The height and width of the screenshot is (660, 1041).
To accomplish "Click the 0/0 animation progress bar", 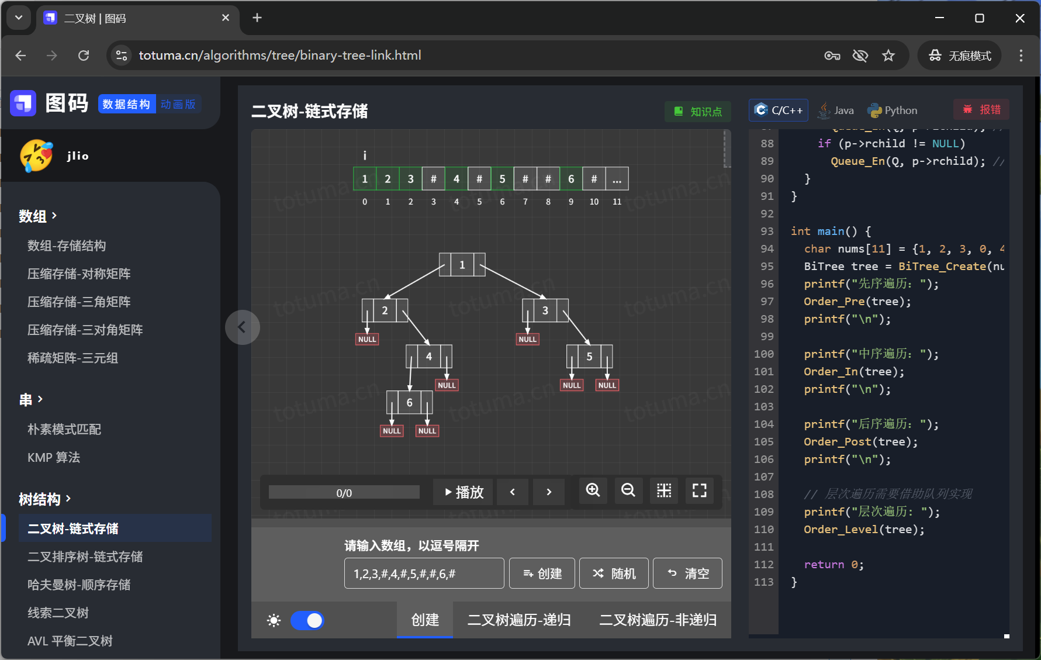I will 344,493.
